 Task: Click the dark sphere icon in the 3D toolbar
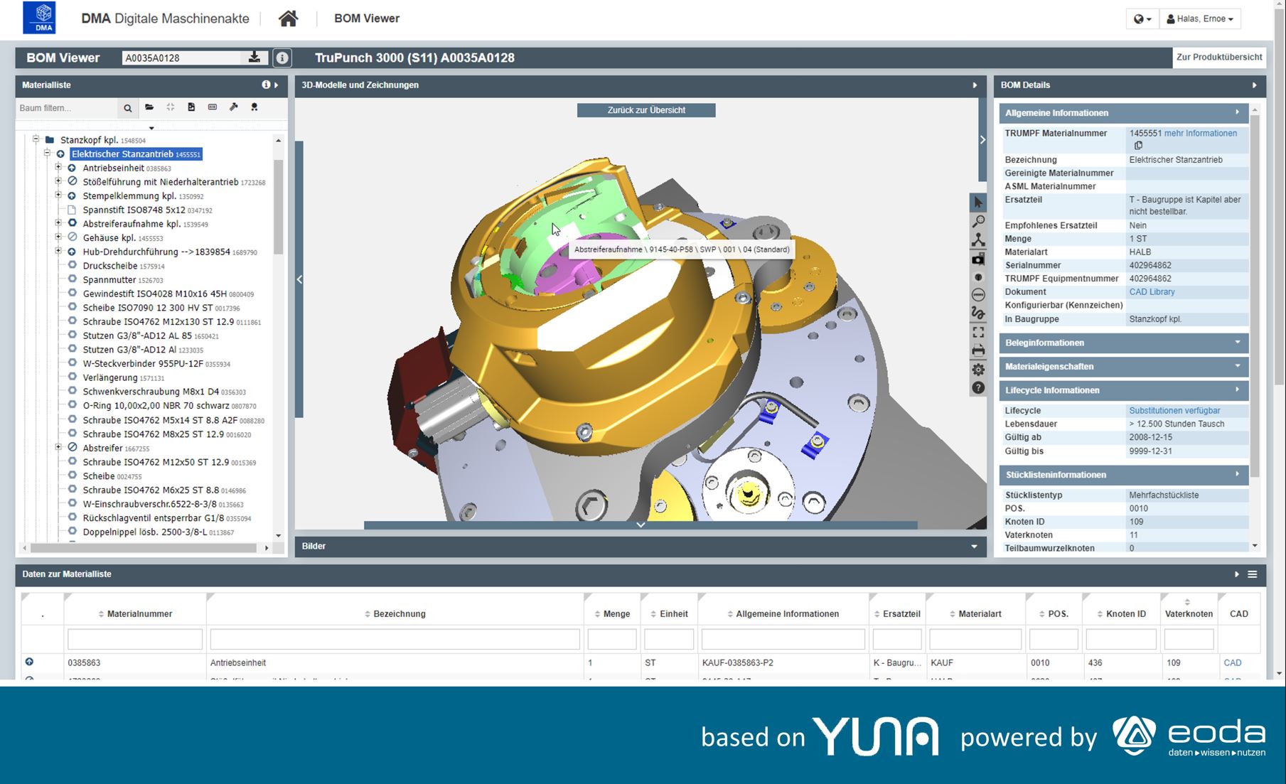click(978, 277)
